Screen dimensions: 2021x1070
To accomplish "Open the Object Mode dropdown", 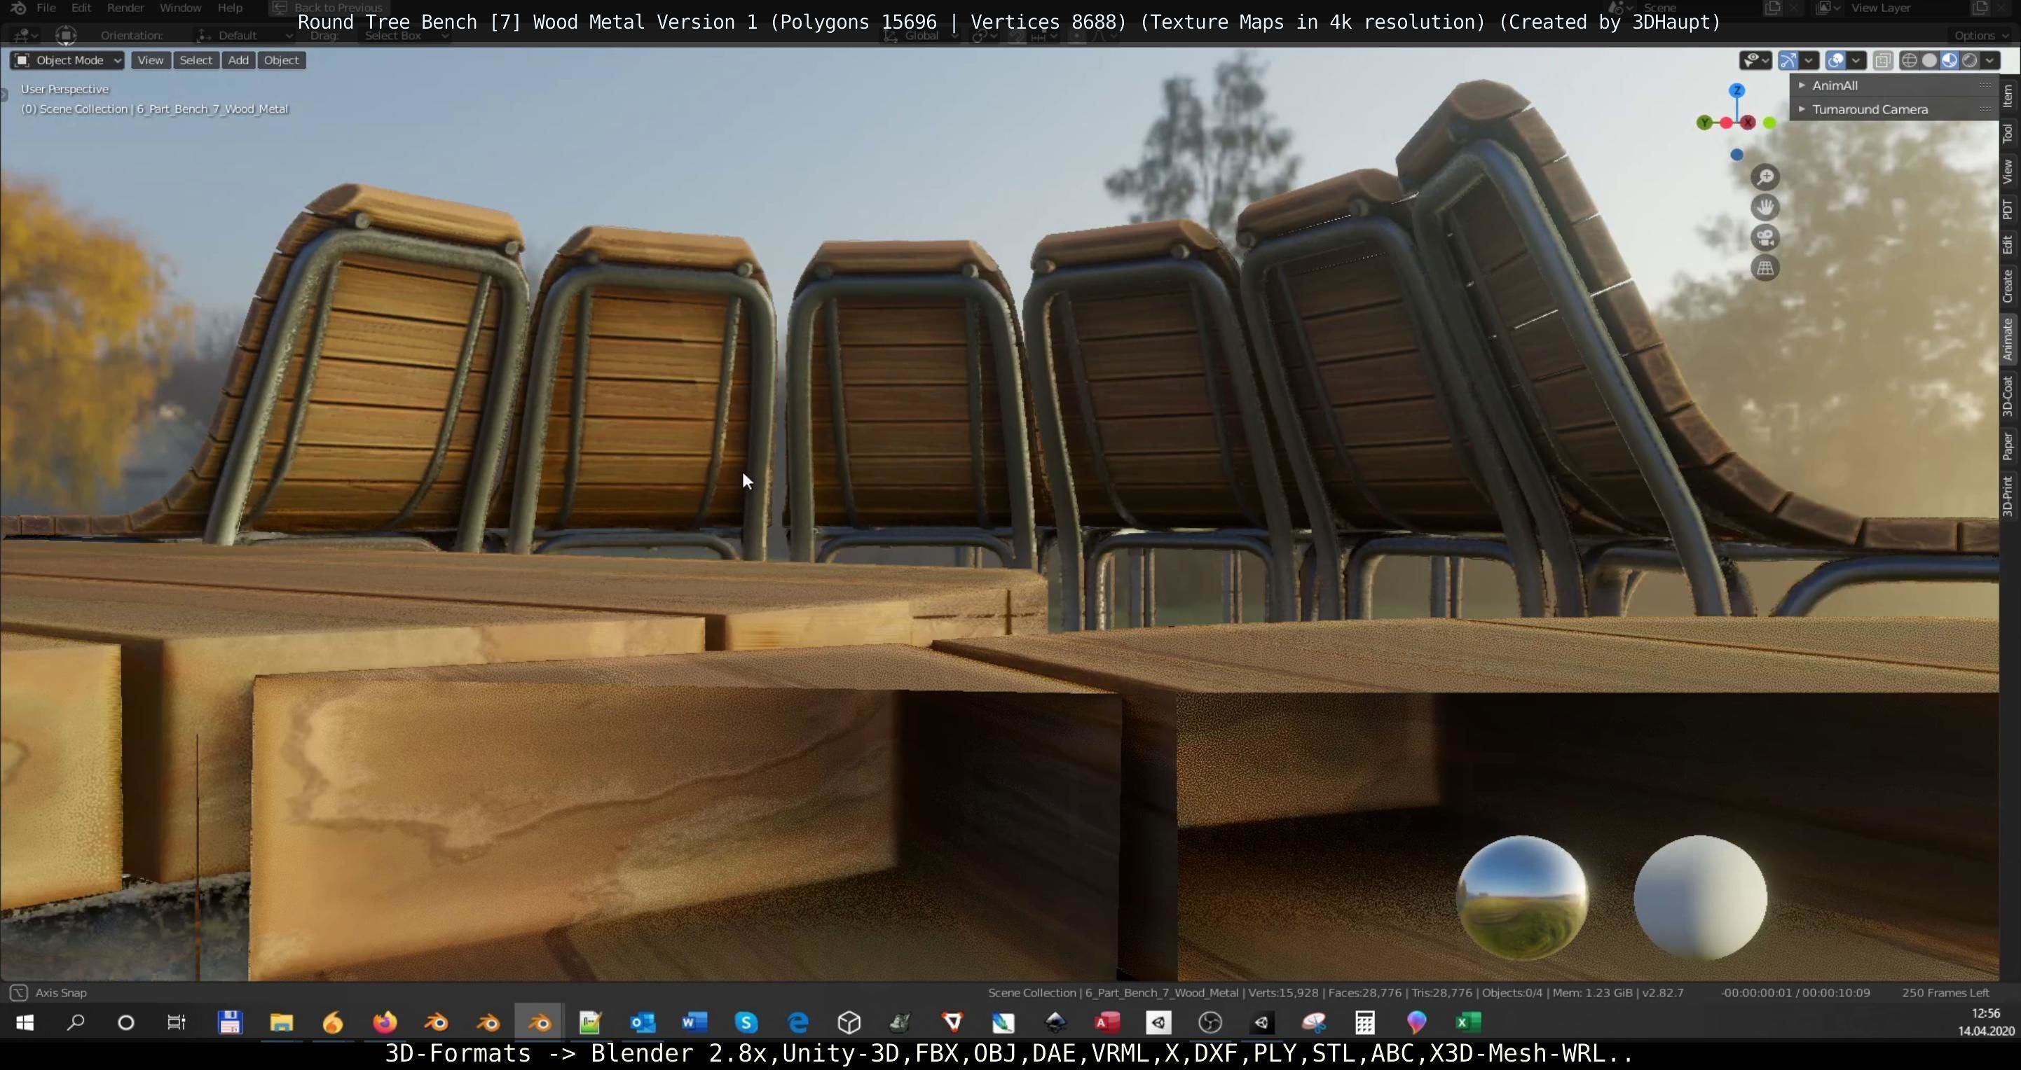I will [x=67, y=60].
